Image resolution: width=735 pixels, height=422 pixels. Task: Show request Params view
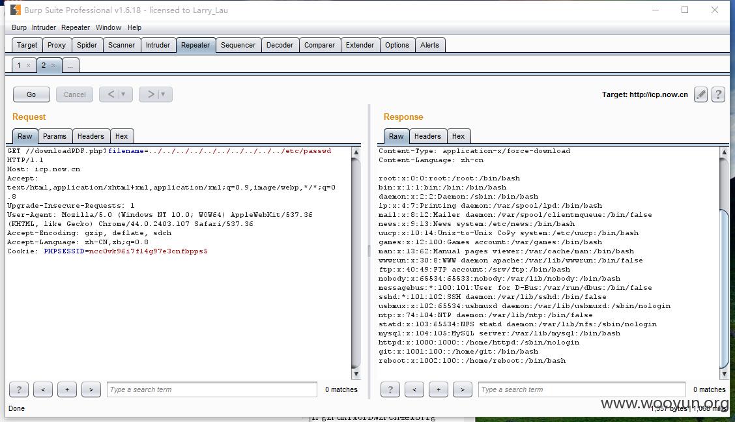point(55,136)
